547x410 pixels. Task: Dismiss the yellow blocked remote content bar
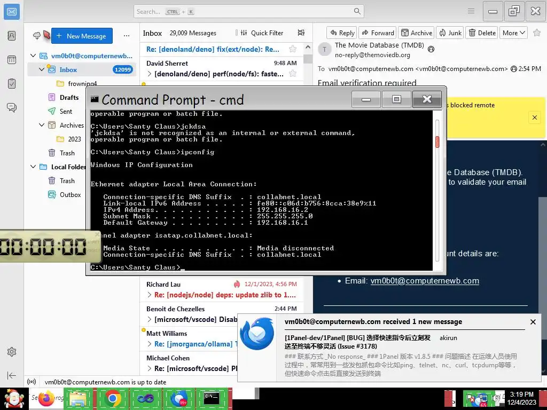[534, 117]
